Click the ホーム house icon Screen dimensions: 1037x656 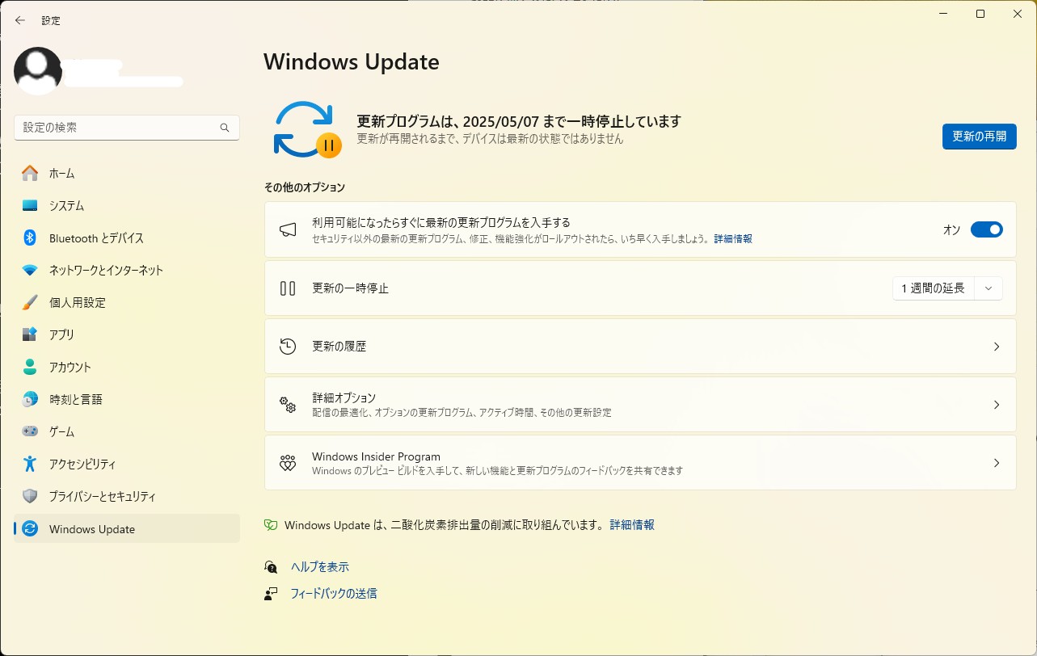click(30, 173)
